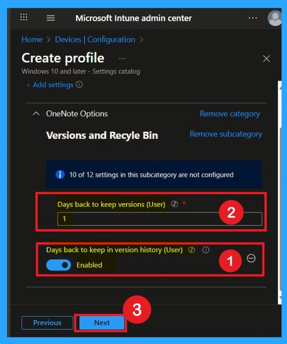Open the app launcher waffle grid

[x=24, y=17]
